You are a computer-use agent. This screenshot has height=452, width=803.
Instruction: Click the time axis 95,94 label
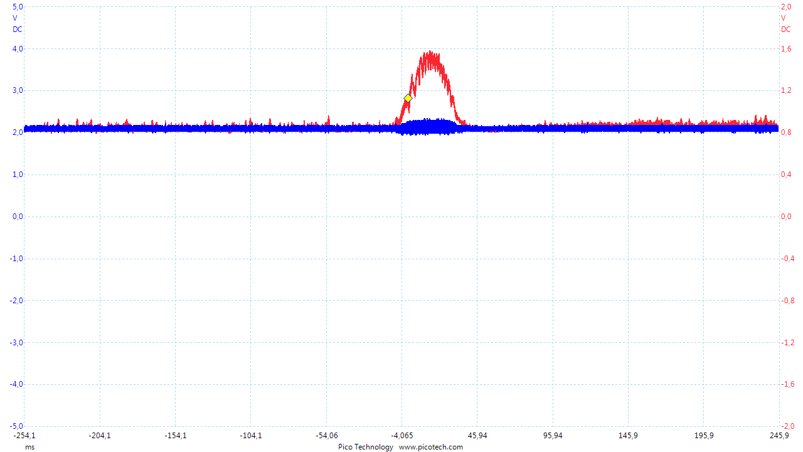553,435
